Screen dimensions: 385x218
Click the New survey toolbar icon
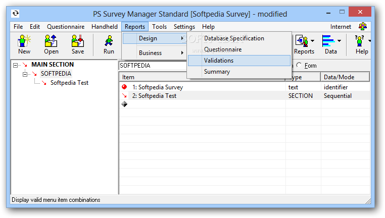(24, 41)
